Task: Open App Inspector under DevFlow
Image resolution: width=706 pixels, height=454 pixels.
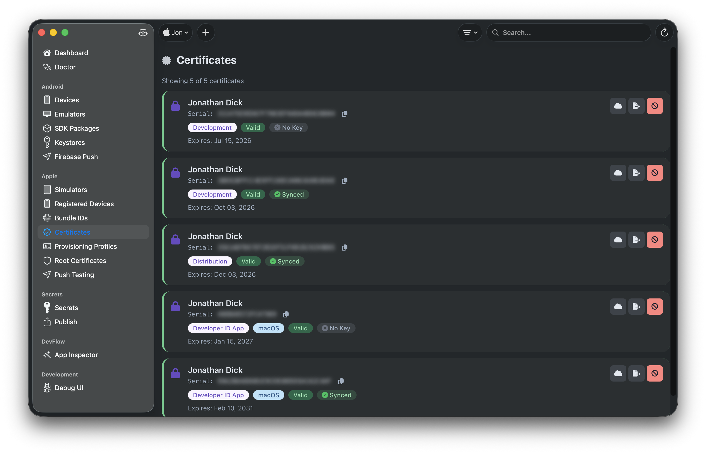Action: tap(76, 355)
